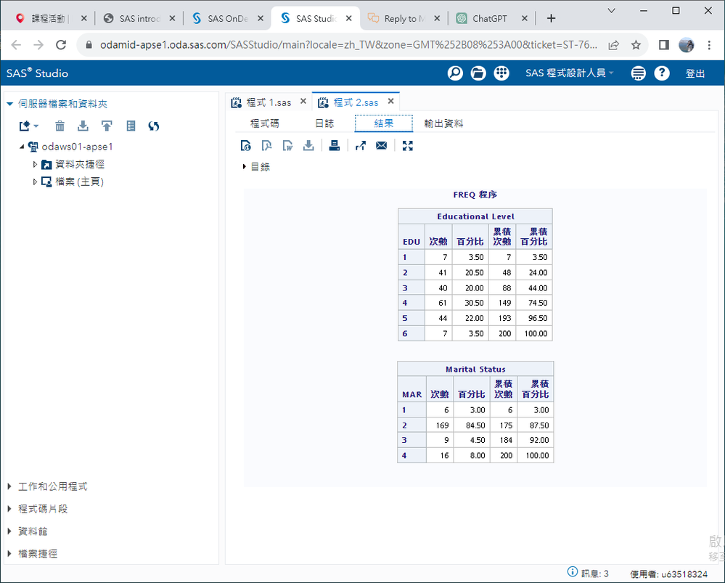Click the open folder icon in header
The width and height of the screenshot is (725, 583).
[x=478, y=73]
